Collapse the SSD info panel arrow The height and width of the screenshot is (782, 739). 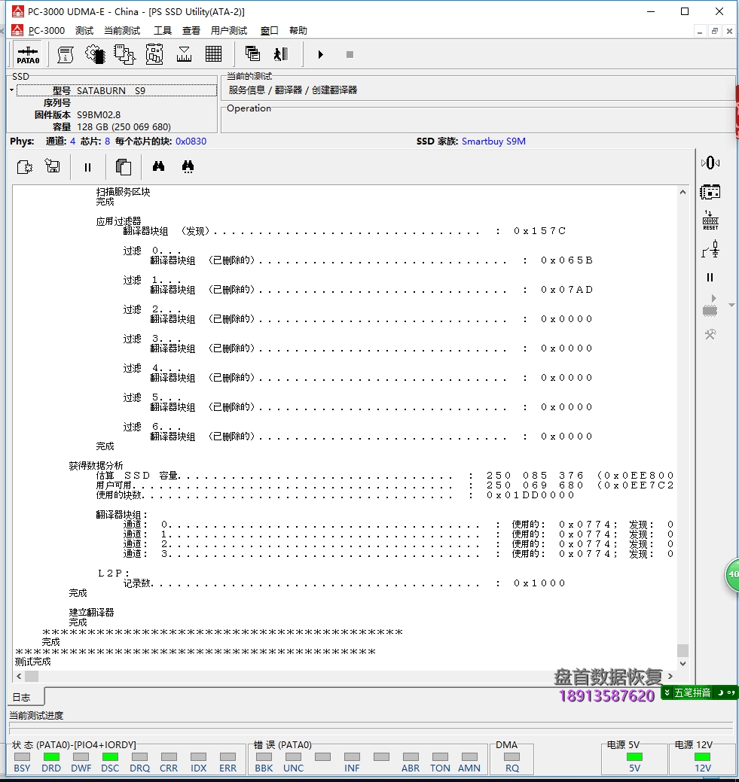click(11, 90)
